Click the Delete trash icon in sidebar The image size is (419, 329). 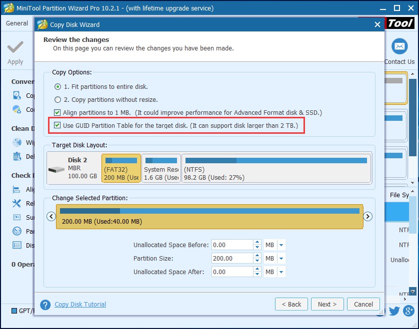(x=17, y=156)
